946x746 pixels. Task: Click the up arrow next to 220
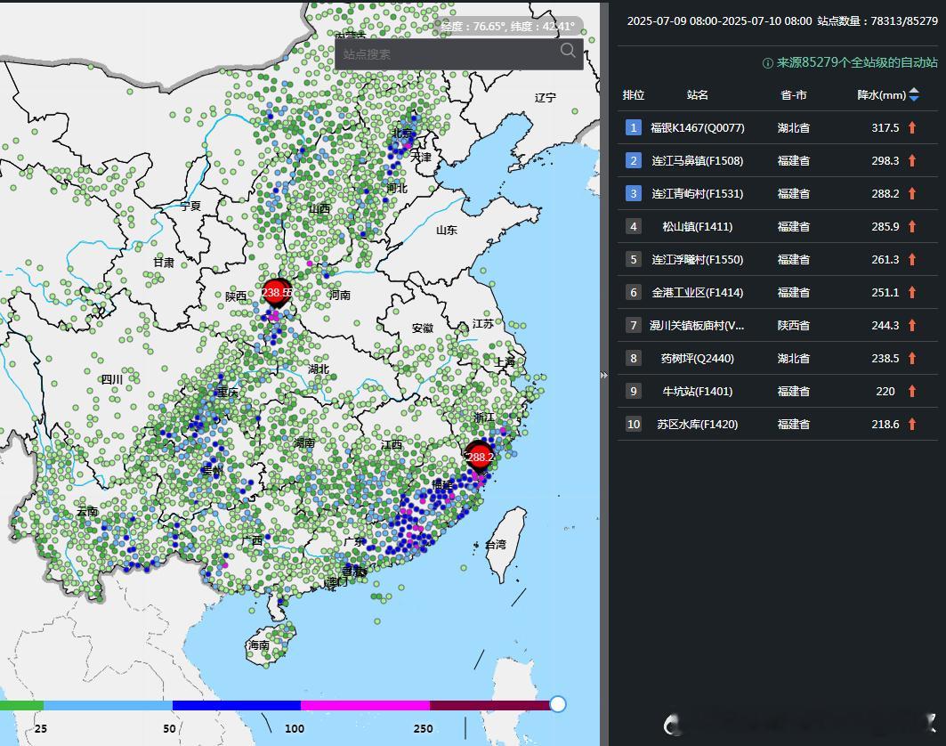point(912,391)
